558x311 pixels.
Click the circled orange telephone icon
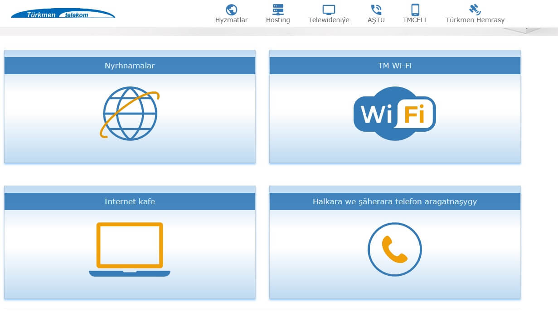(x=394, y=249)
